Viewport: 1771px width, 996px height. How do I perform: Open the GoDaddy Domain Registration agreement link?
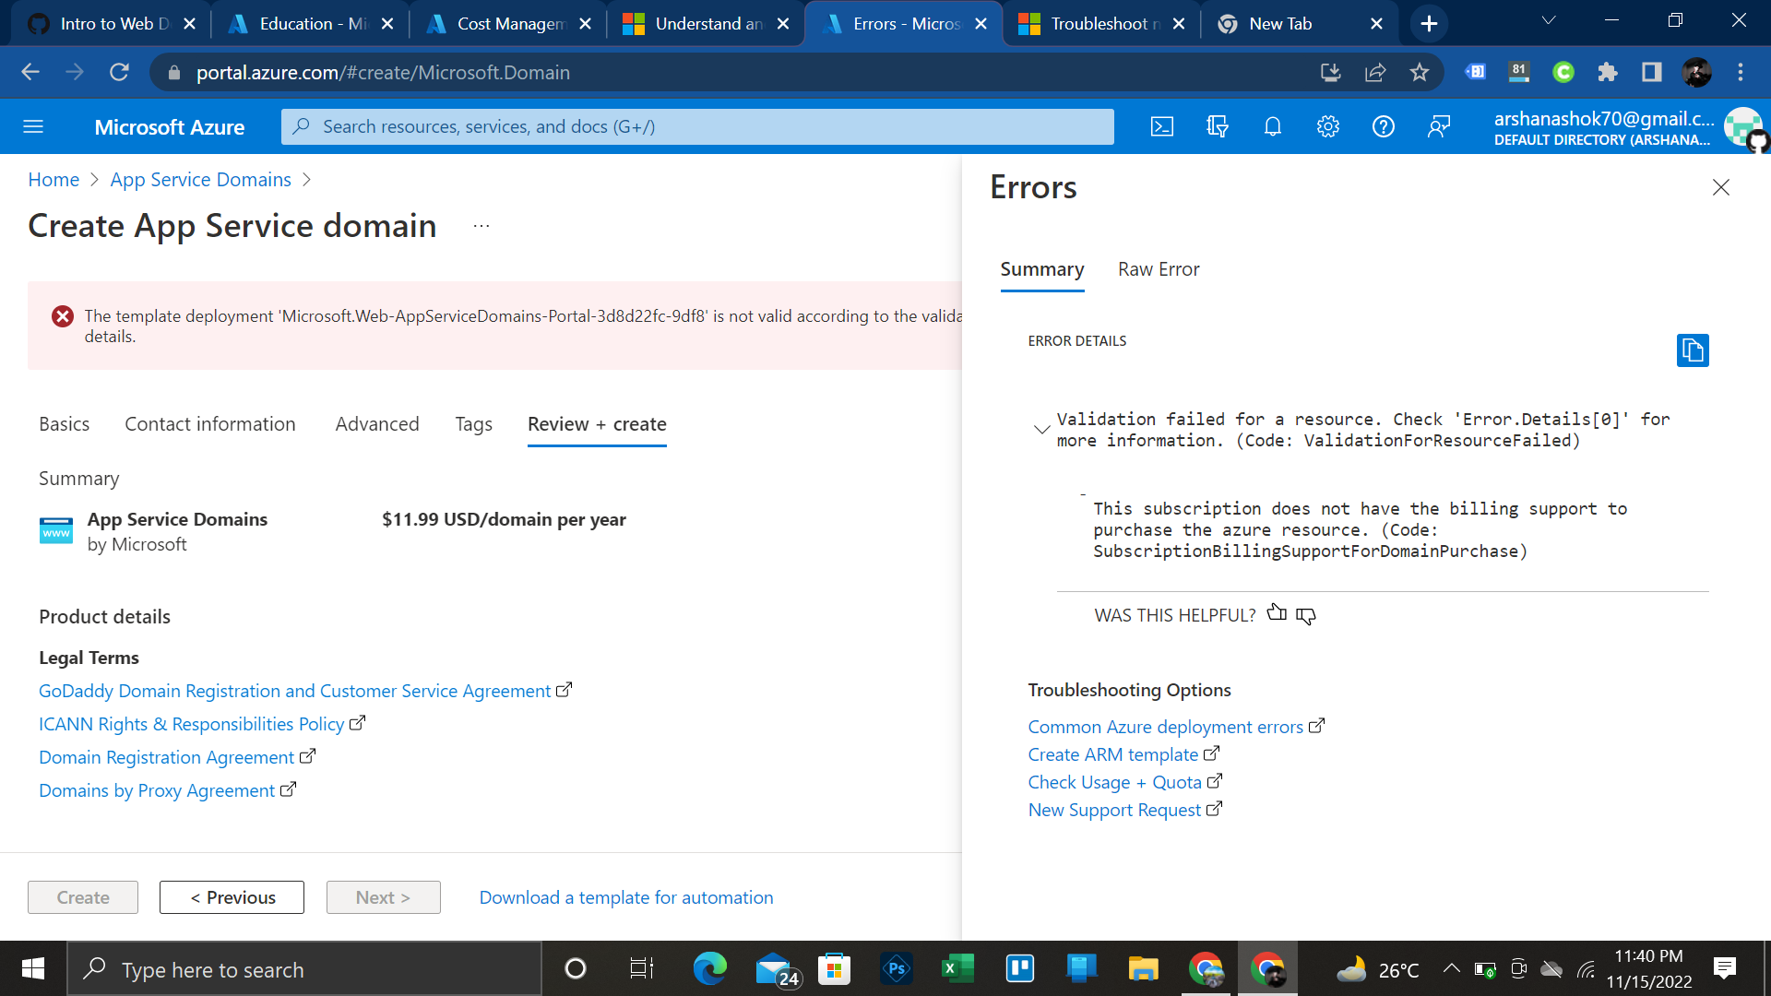pyautogui.click(x=295, y=690)
